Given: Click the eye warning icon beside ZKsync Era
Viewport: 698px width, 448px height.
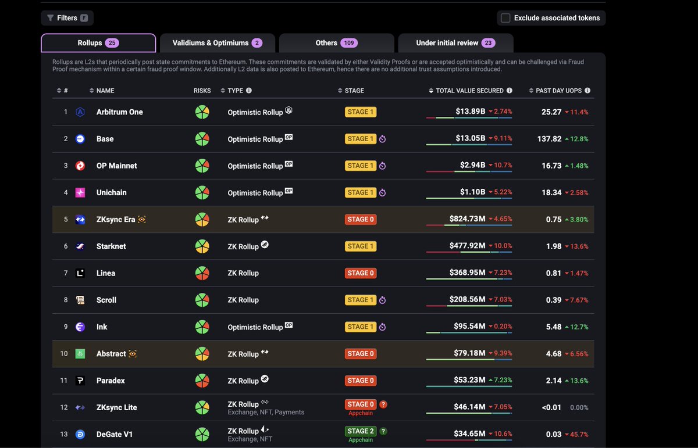Looking at the screenshot, I should [142, 220].
